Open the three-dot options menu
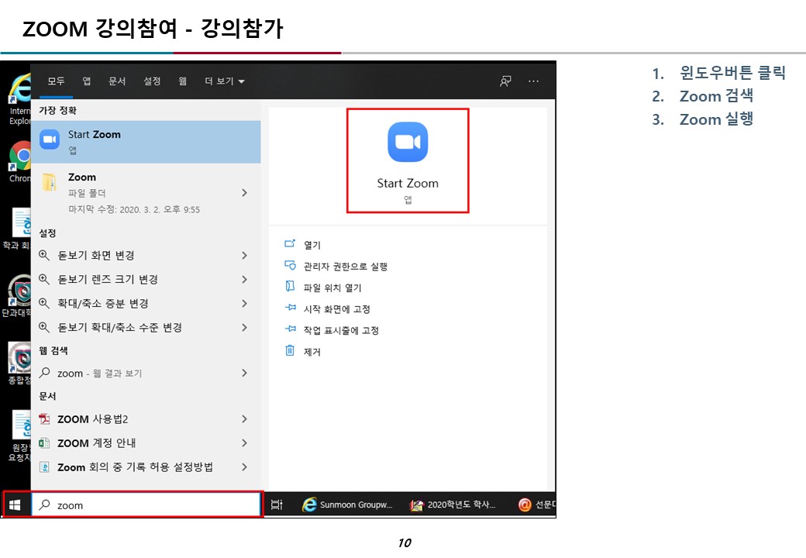 click(x=533, y=81)
